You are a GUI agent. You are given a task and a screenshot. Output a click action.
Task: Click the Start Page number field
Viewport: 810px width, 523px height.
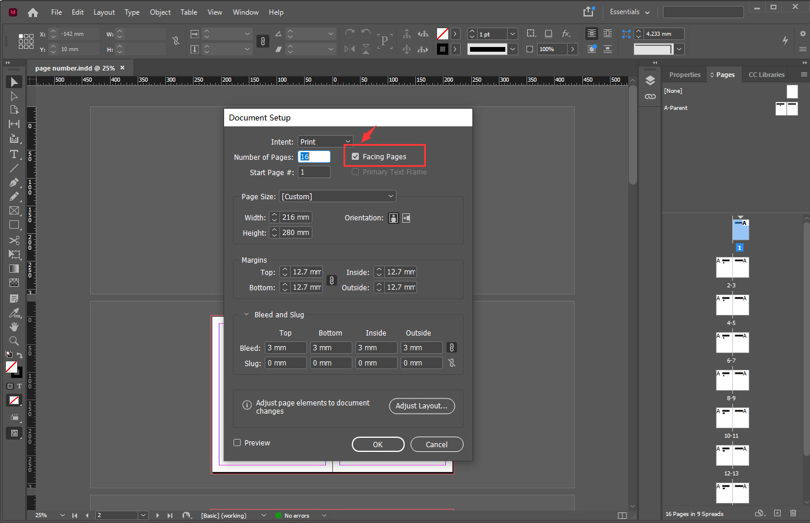314,172
